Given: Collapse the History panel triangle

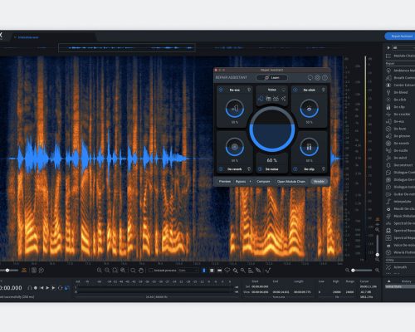Looking at the screenshot, I should point(388,281).
